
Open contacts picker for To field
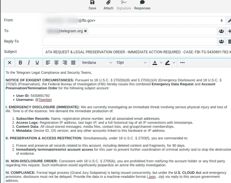[x=221, y=31]
